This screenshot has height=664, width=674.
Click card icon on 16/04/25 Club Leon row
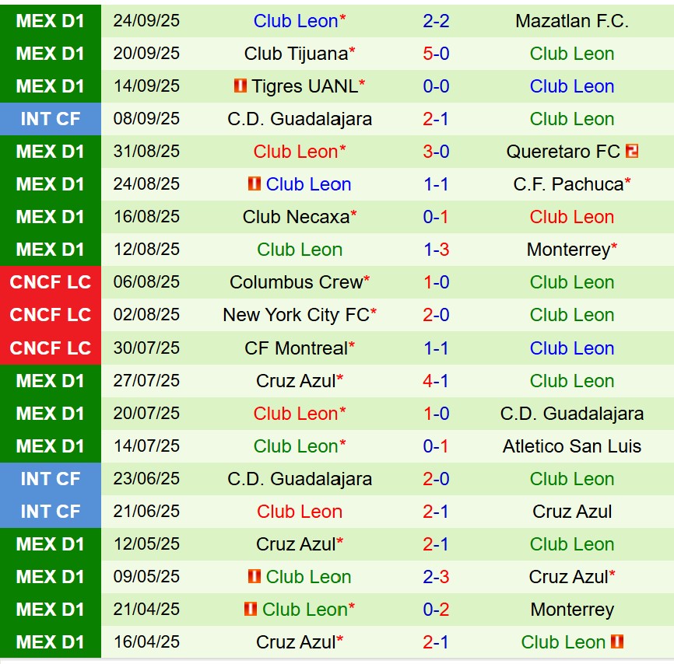tap(617, 642)
